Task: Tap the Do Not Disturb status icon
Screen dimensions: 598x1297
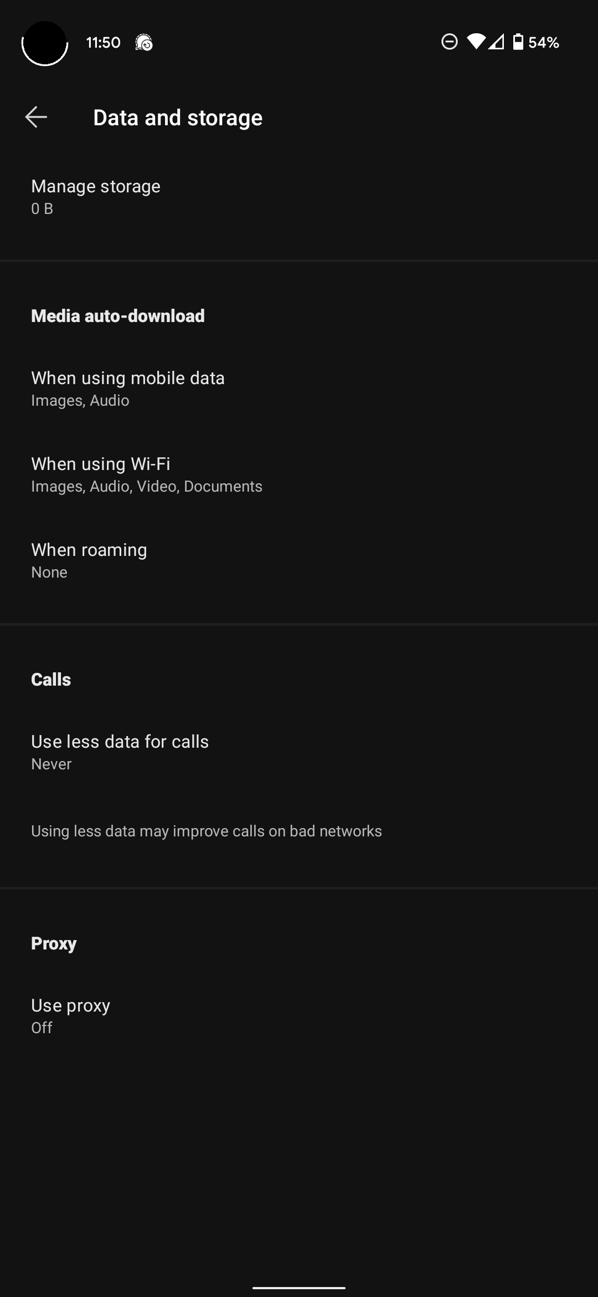Action: pos(449,42)
